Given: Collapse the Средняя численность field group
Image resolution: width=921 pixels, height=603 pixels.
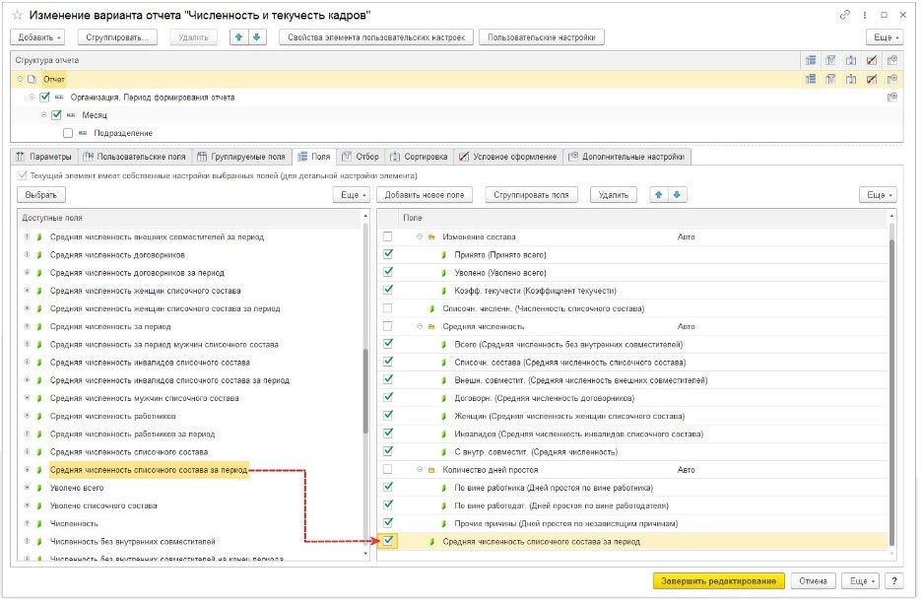Looking at the screenshot, I should 420,326.
